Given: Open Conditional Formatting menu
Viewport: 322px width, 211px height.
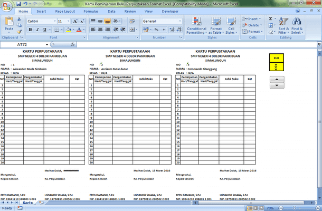Looking at the screenshot, I should click(x=196, y=25).
